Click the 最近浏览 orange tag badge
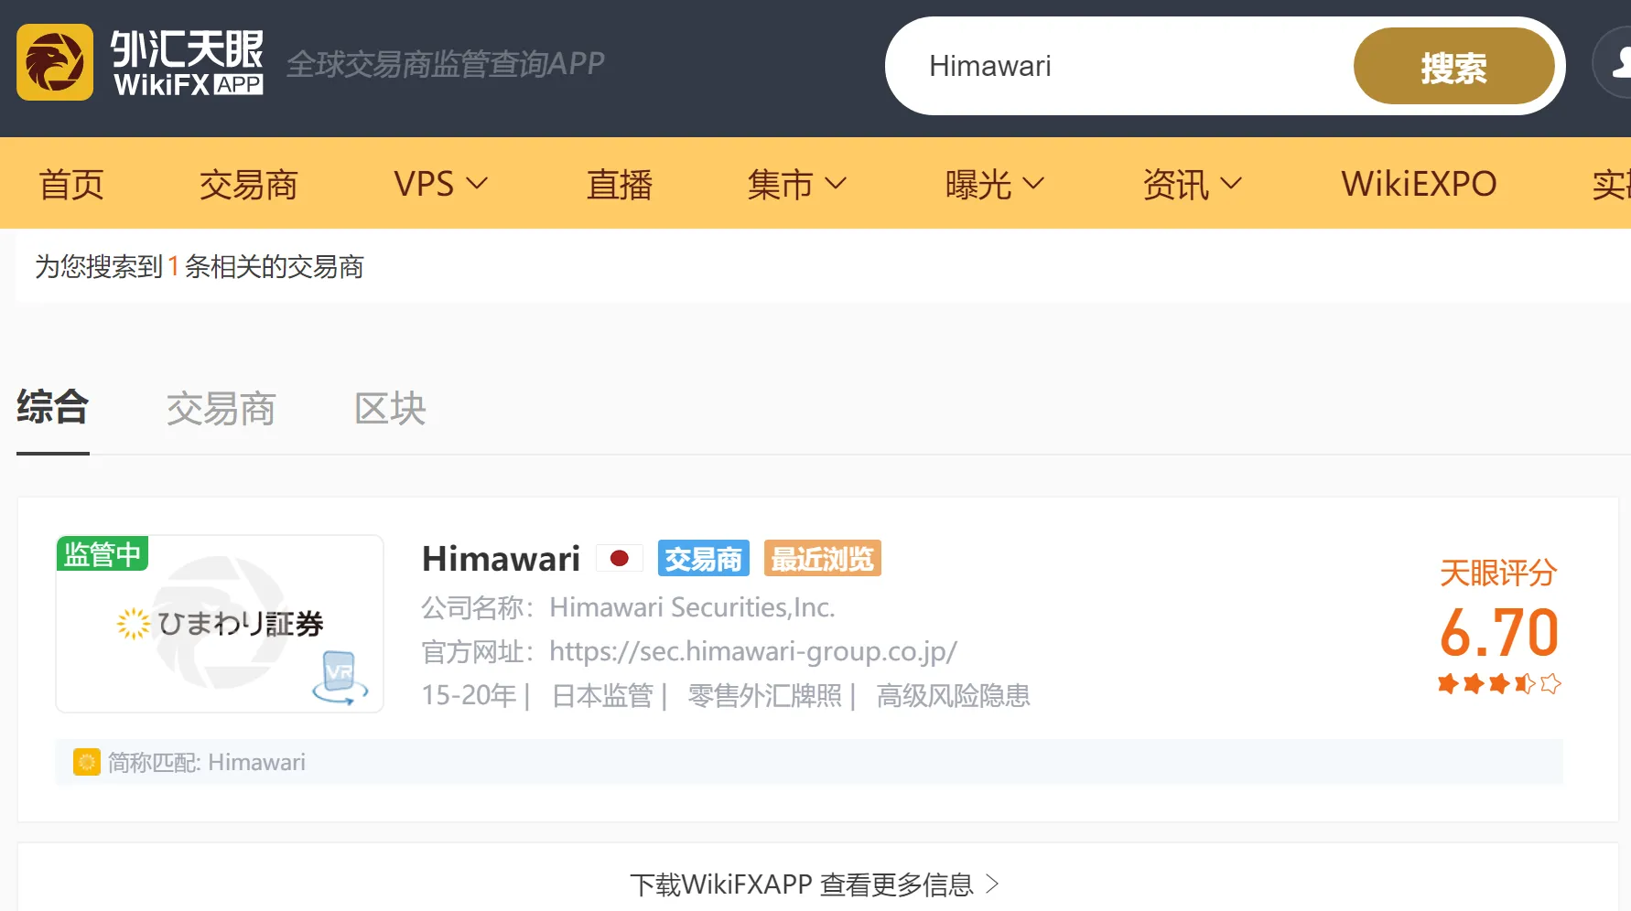 [822, 558]
